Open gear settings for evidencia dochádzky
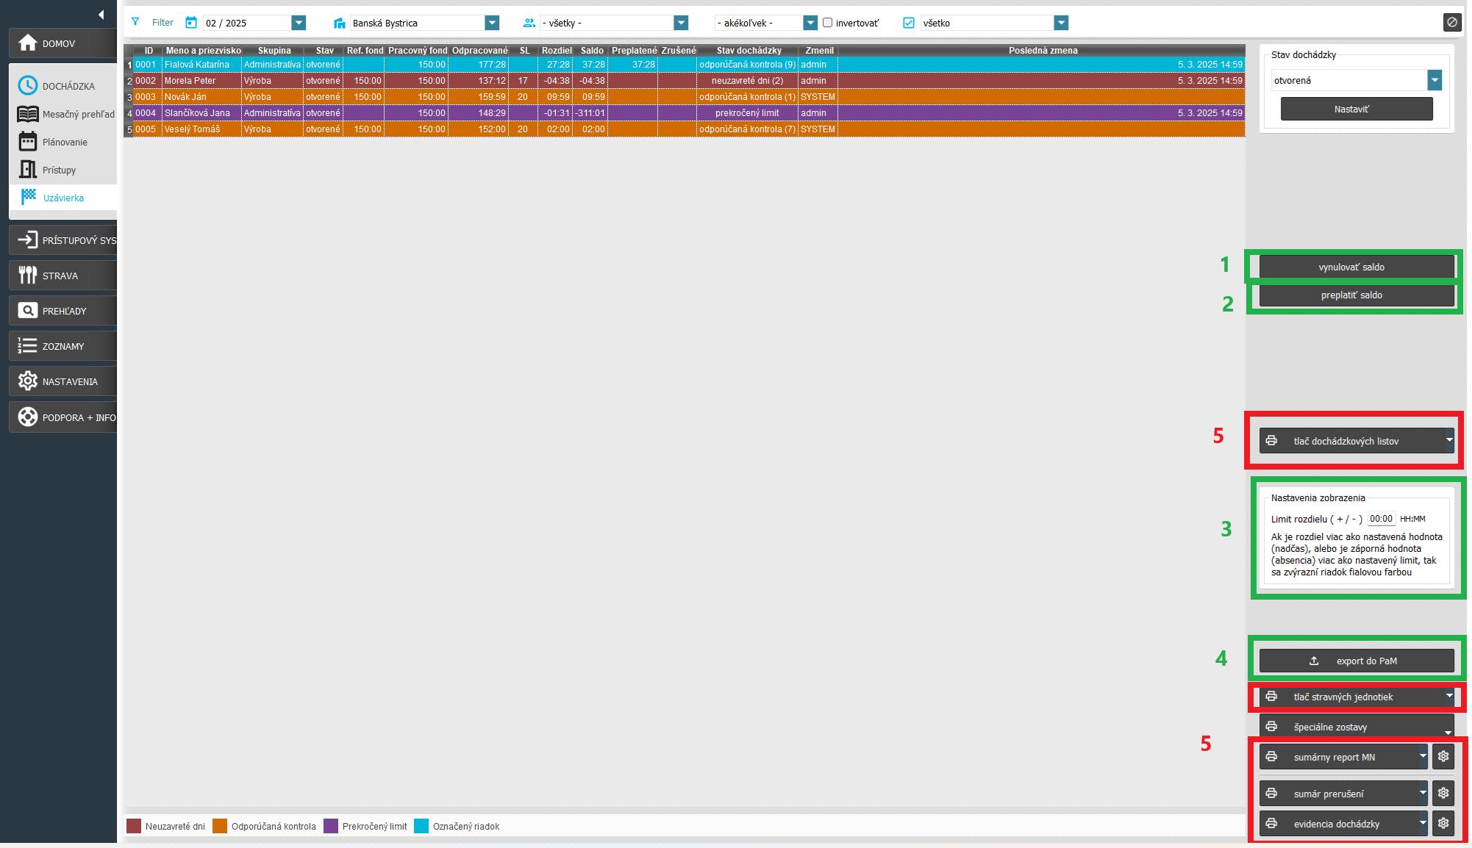This screenshot has width=1472, height=848. point(1443,823)
